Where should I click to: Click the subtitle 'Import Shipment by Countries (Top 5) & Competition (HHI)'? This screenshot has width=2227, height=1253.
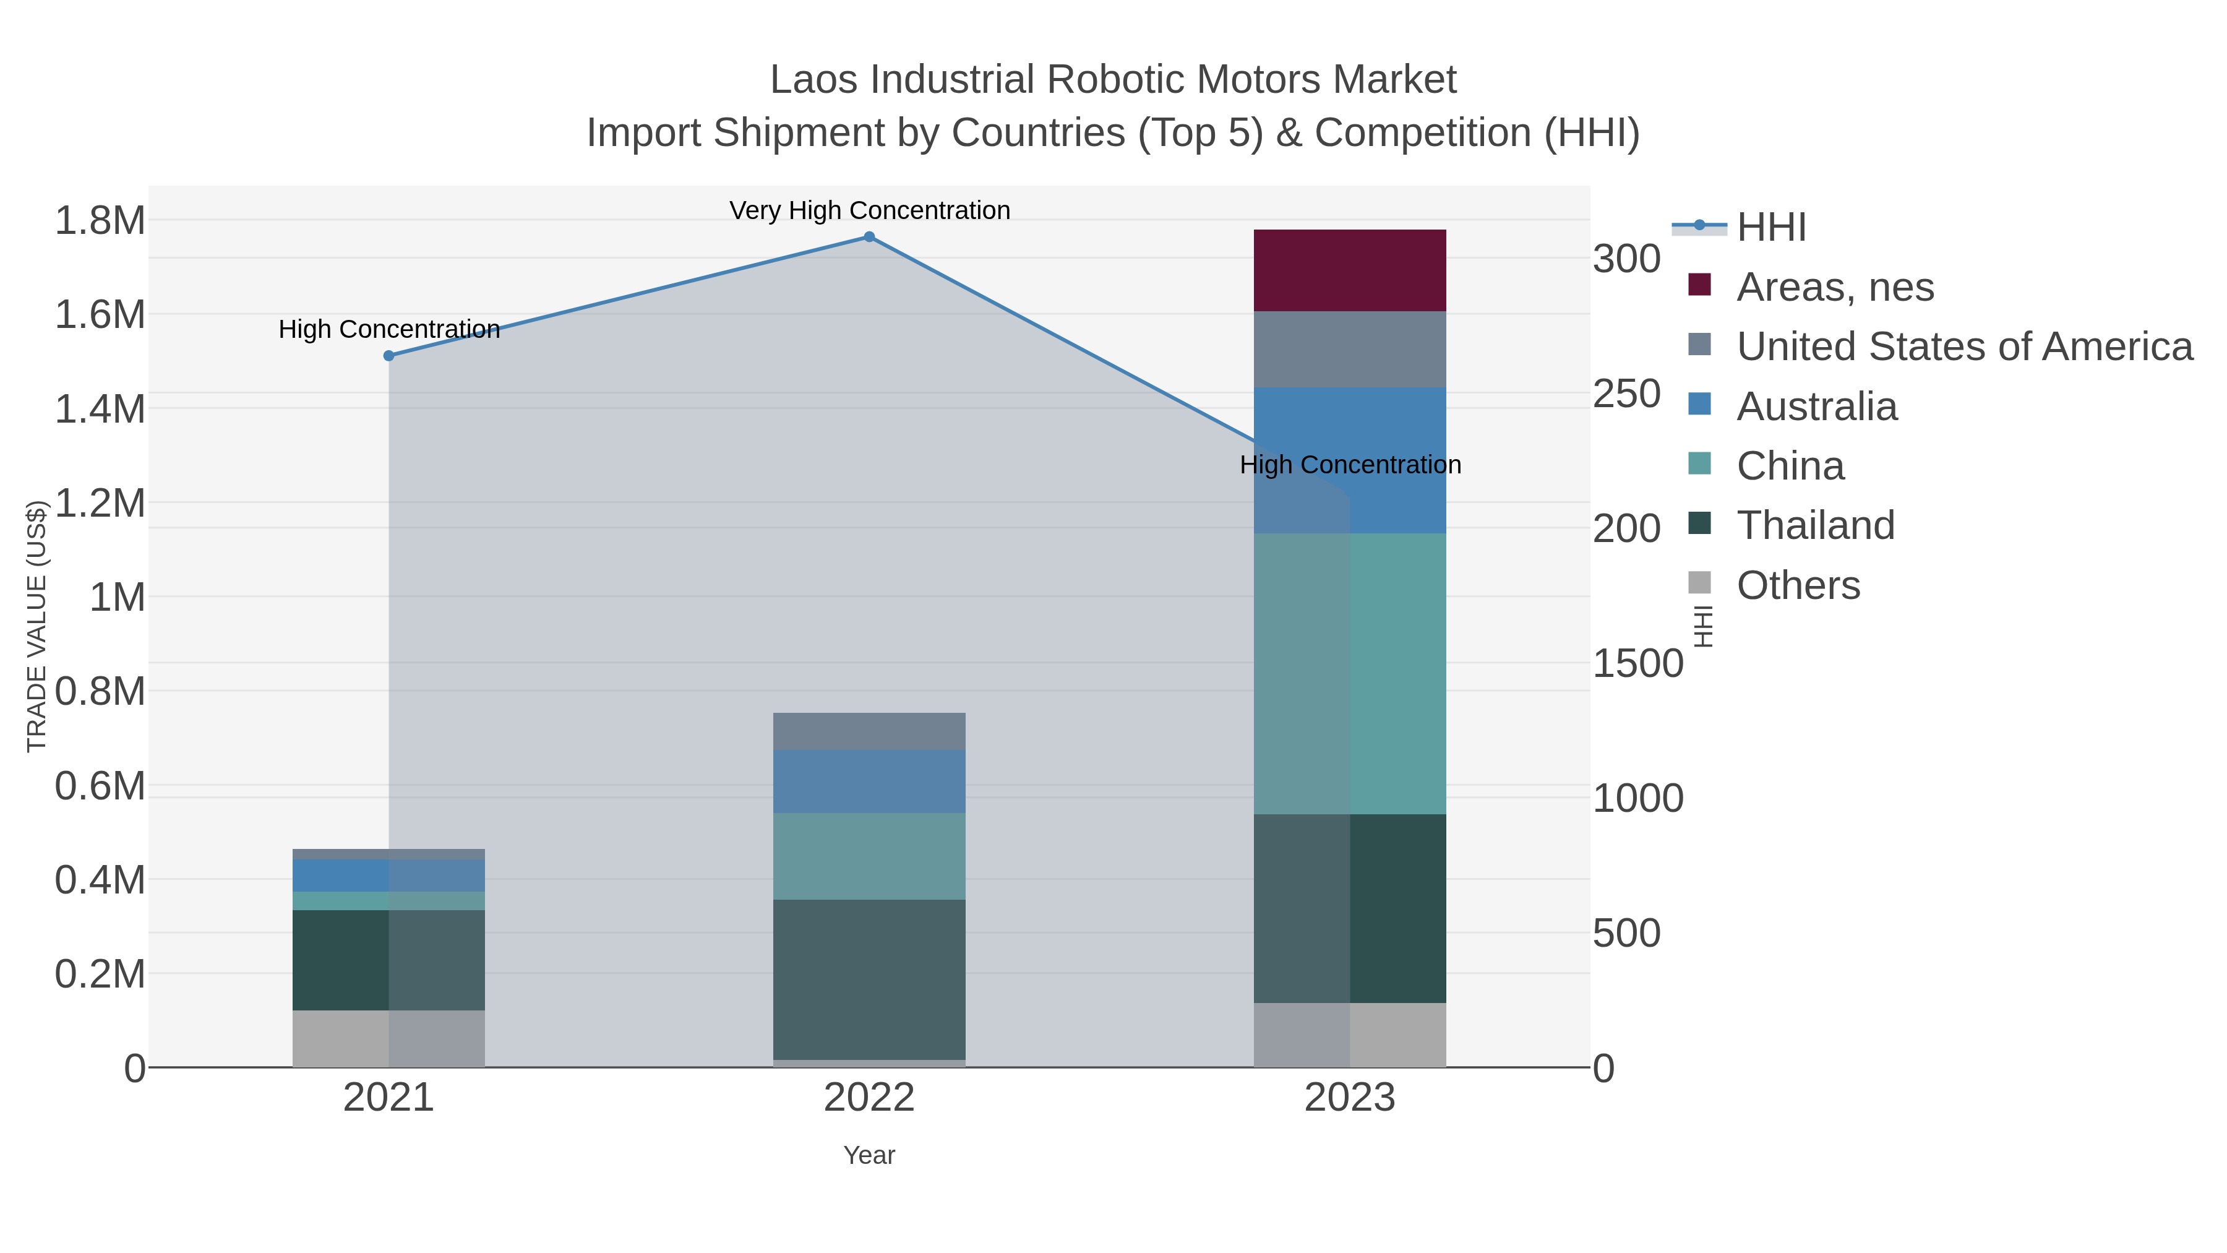pos(1113,133)
